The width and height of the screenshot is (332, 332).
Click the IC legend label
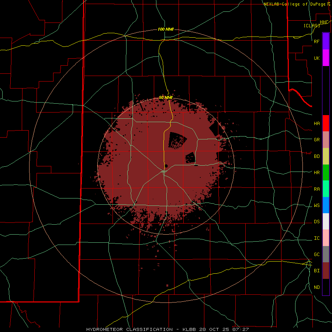pyautogui.click(x=317, y=238)
